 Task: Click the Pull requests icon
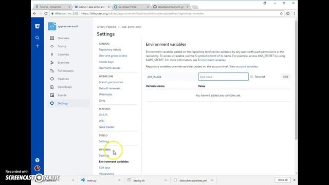tap(52, 71)
